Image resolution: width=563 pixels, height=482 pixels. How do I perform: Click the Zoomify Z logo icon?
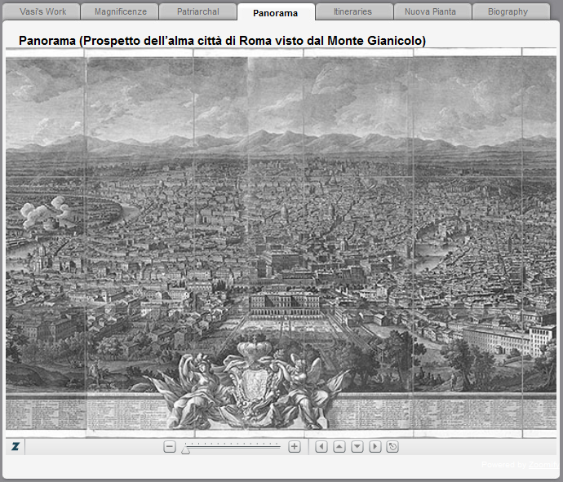tap(16, 446)
